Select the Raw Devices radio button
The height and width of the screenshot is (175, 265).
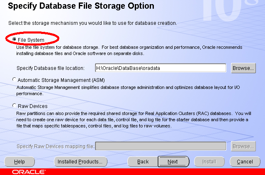(15, 105)
